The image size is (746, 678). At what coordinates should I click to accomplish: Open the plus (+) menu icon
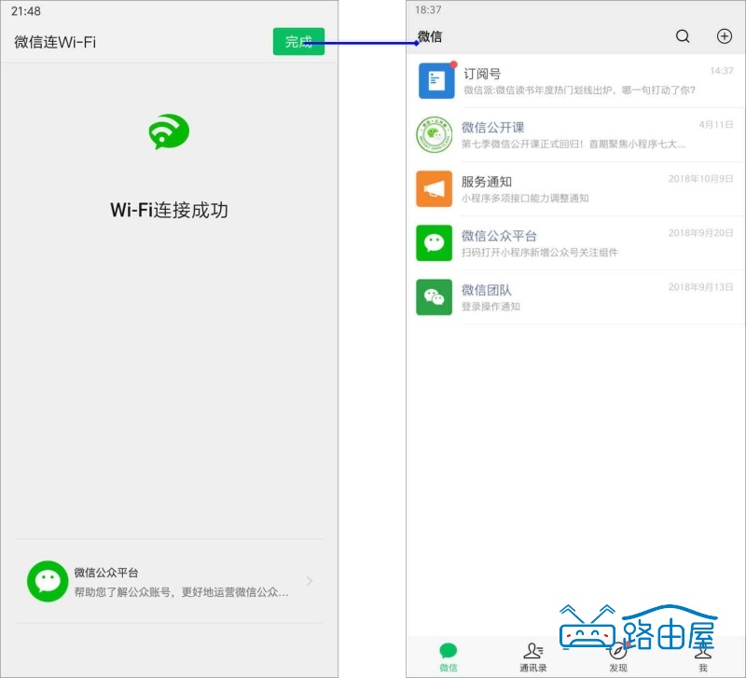tap(724, 36)
